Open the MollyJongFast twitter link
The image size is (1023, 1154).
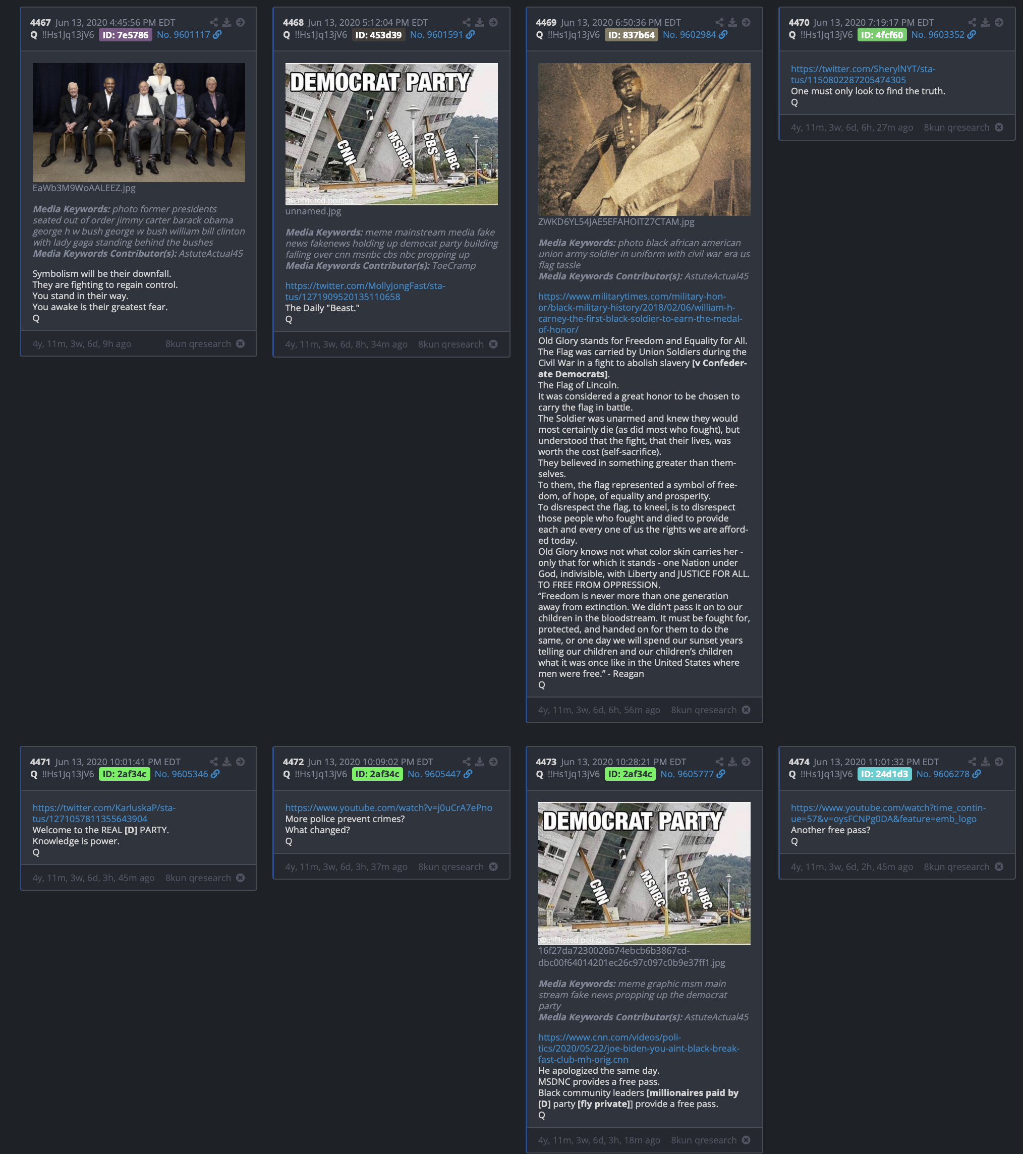coord(365,292)
